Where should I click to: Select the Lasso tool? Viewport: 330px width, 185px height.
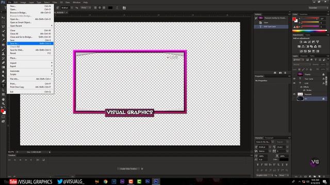(3, 27)
